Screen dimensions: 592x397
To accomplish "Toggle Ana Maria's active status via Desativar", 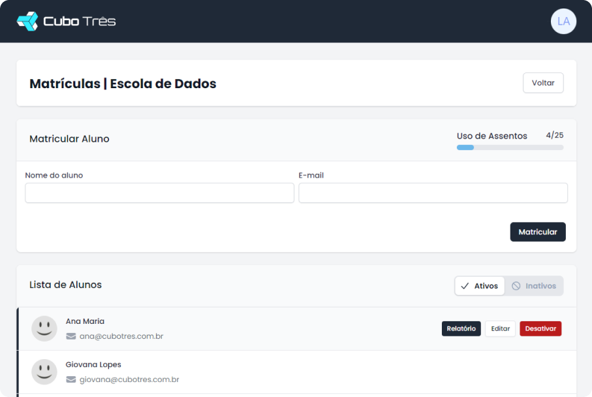I will [540, 328].
